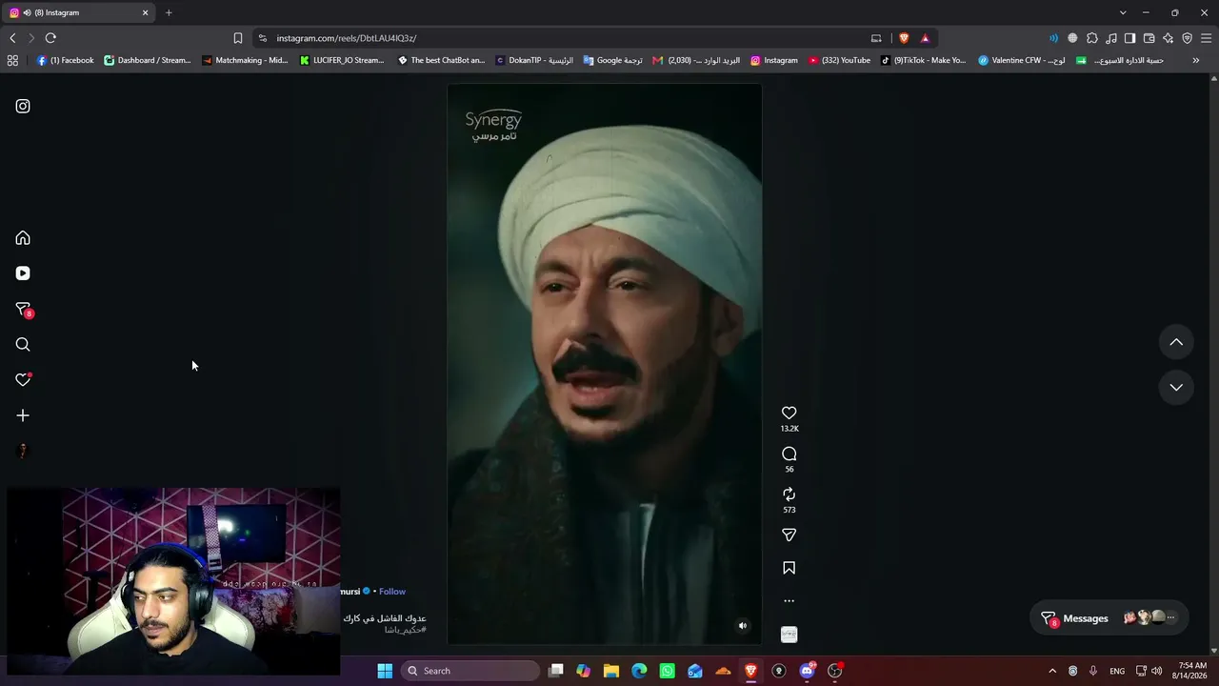Share the reel via the send icon
This screenshot has width=1219, height=686.
(789, 535)
